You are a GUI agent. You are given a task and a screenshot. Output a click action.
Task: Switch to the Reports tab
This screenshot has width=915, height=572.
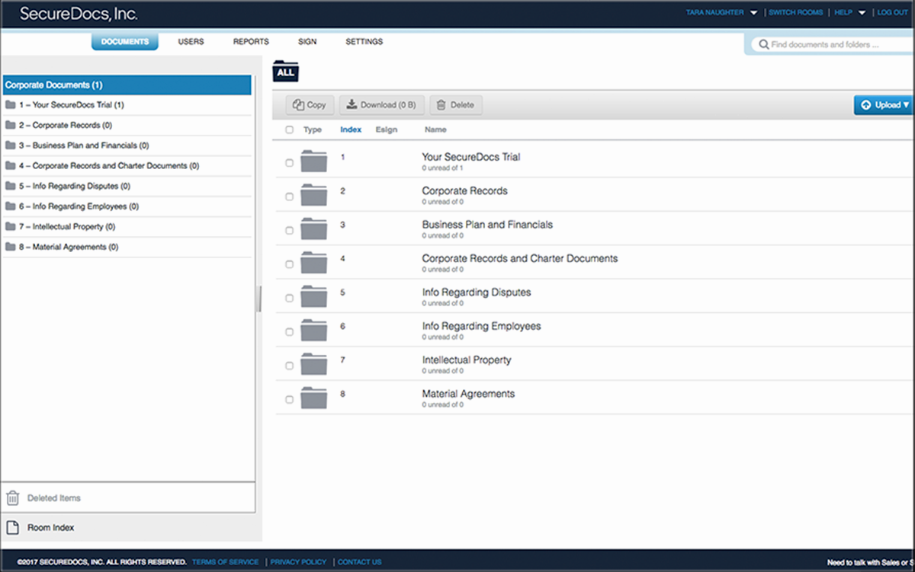(251, 42)
